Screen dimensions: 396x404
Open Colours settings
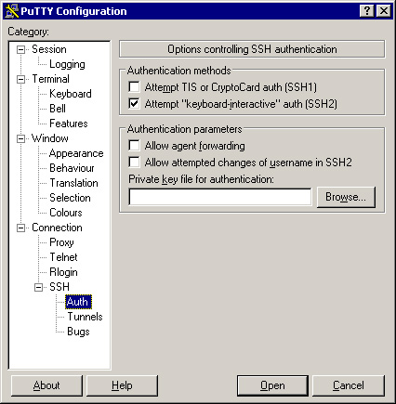click(x=66, y=213)
